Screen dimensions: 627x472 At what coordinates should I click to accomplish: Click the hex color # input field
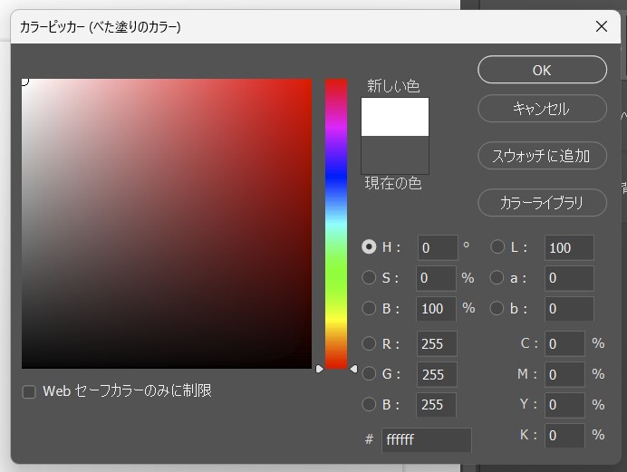[x=426, y=440]
